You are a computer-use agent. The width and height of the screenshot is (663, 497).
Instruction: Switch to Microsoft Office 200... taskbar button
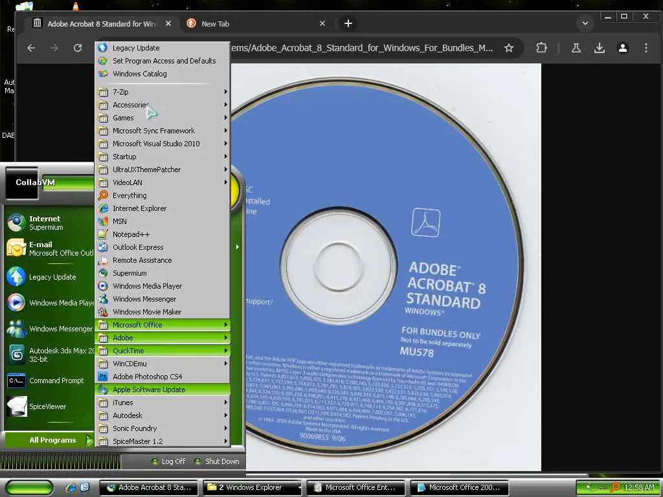tap(459, 488)
